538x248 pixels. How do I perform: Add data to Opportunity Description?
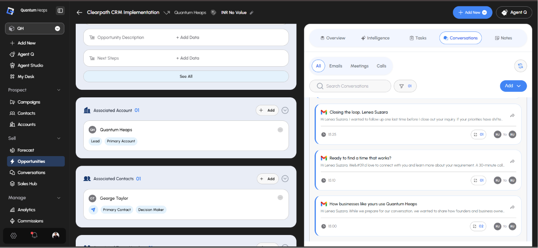coord(188,37)
